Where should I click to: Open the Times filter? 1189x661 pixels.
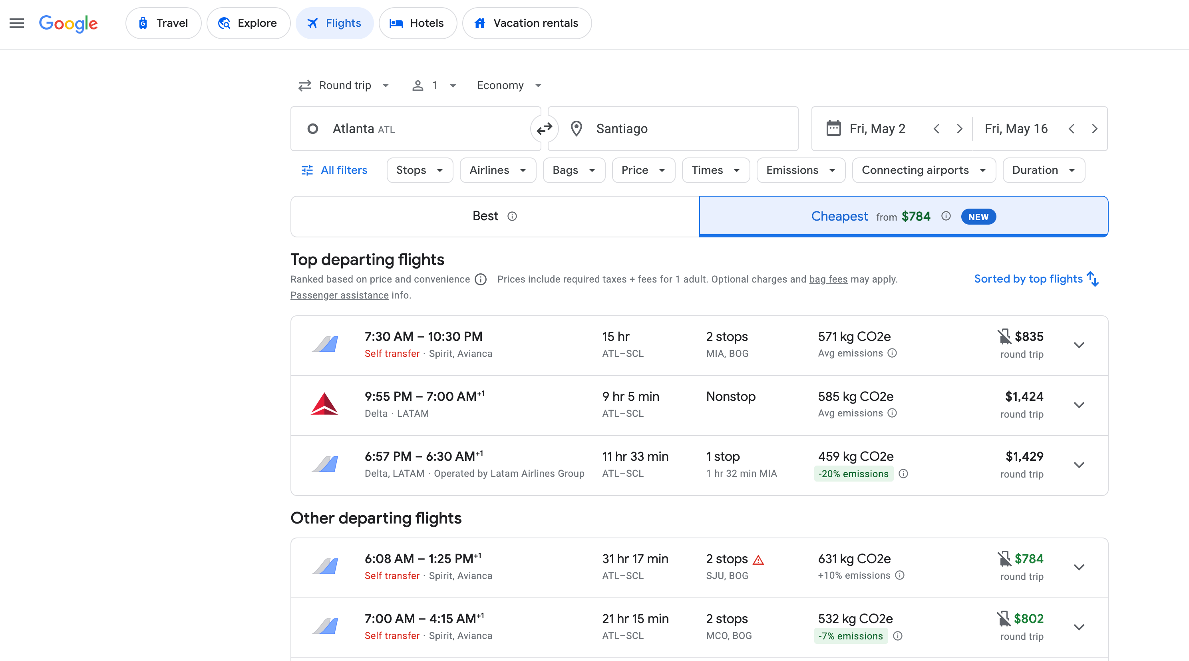click(x=716, y=170)
